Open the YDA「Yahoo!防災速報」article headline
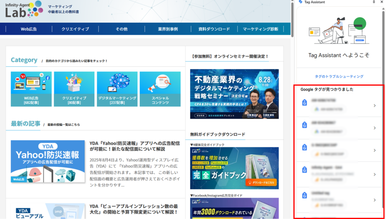Image resolution: width=386 pixels, height=219 pixels. (x=135, y=146)
